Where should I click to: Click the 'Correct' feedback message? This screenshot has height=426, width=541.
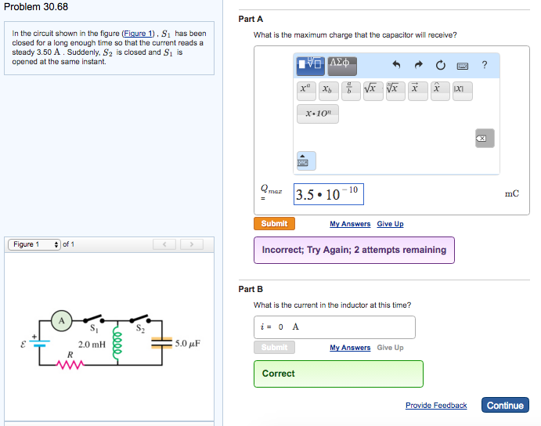click(x=338, y=374)
